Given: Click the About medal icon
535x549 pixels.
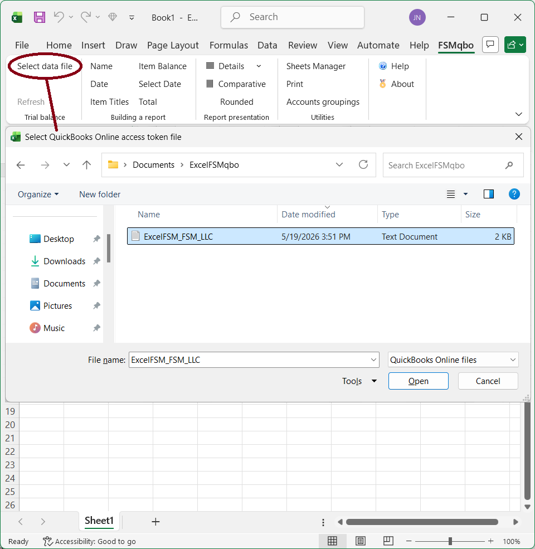Looking at the screenshot, I should 383,84.
